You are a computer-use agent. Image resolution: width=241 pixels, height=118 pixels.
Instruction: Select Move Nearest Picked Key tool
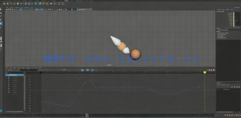[x=7, y=70]
